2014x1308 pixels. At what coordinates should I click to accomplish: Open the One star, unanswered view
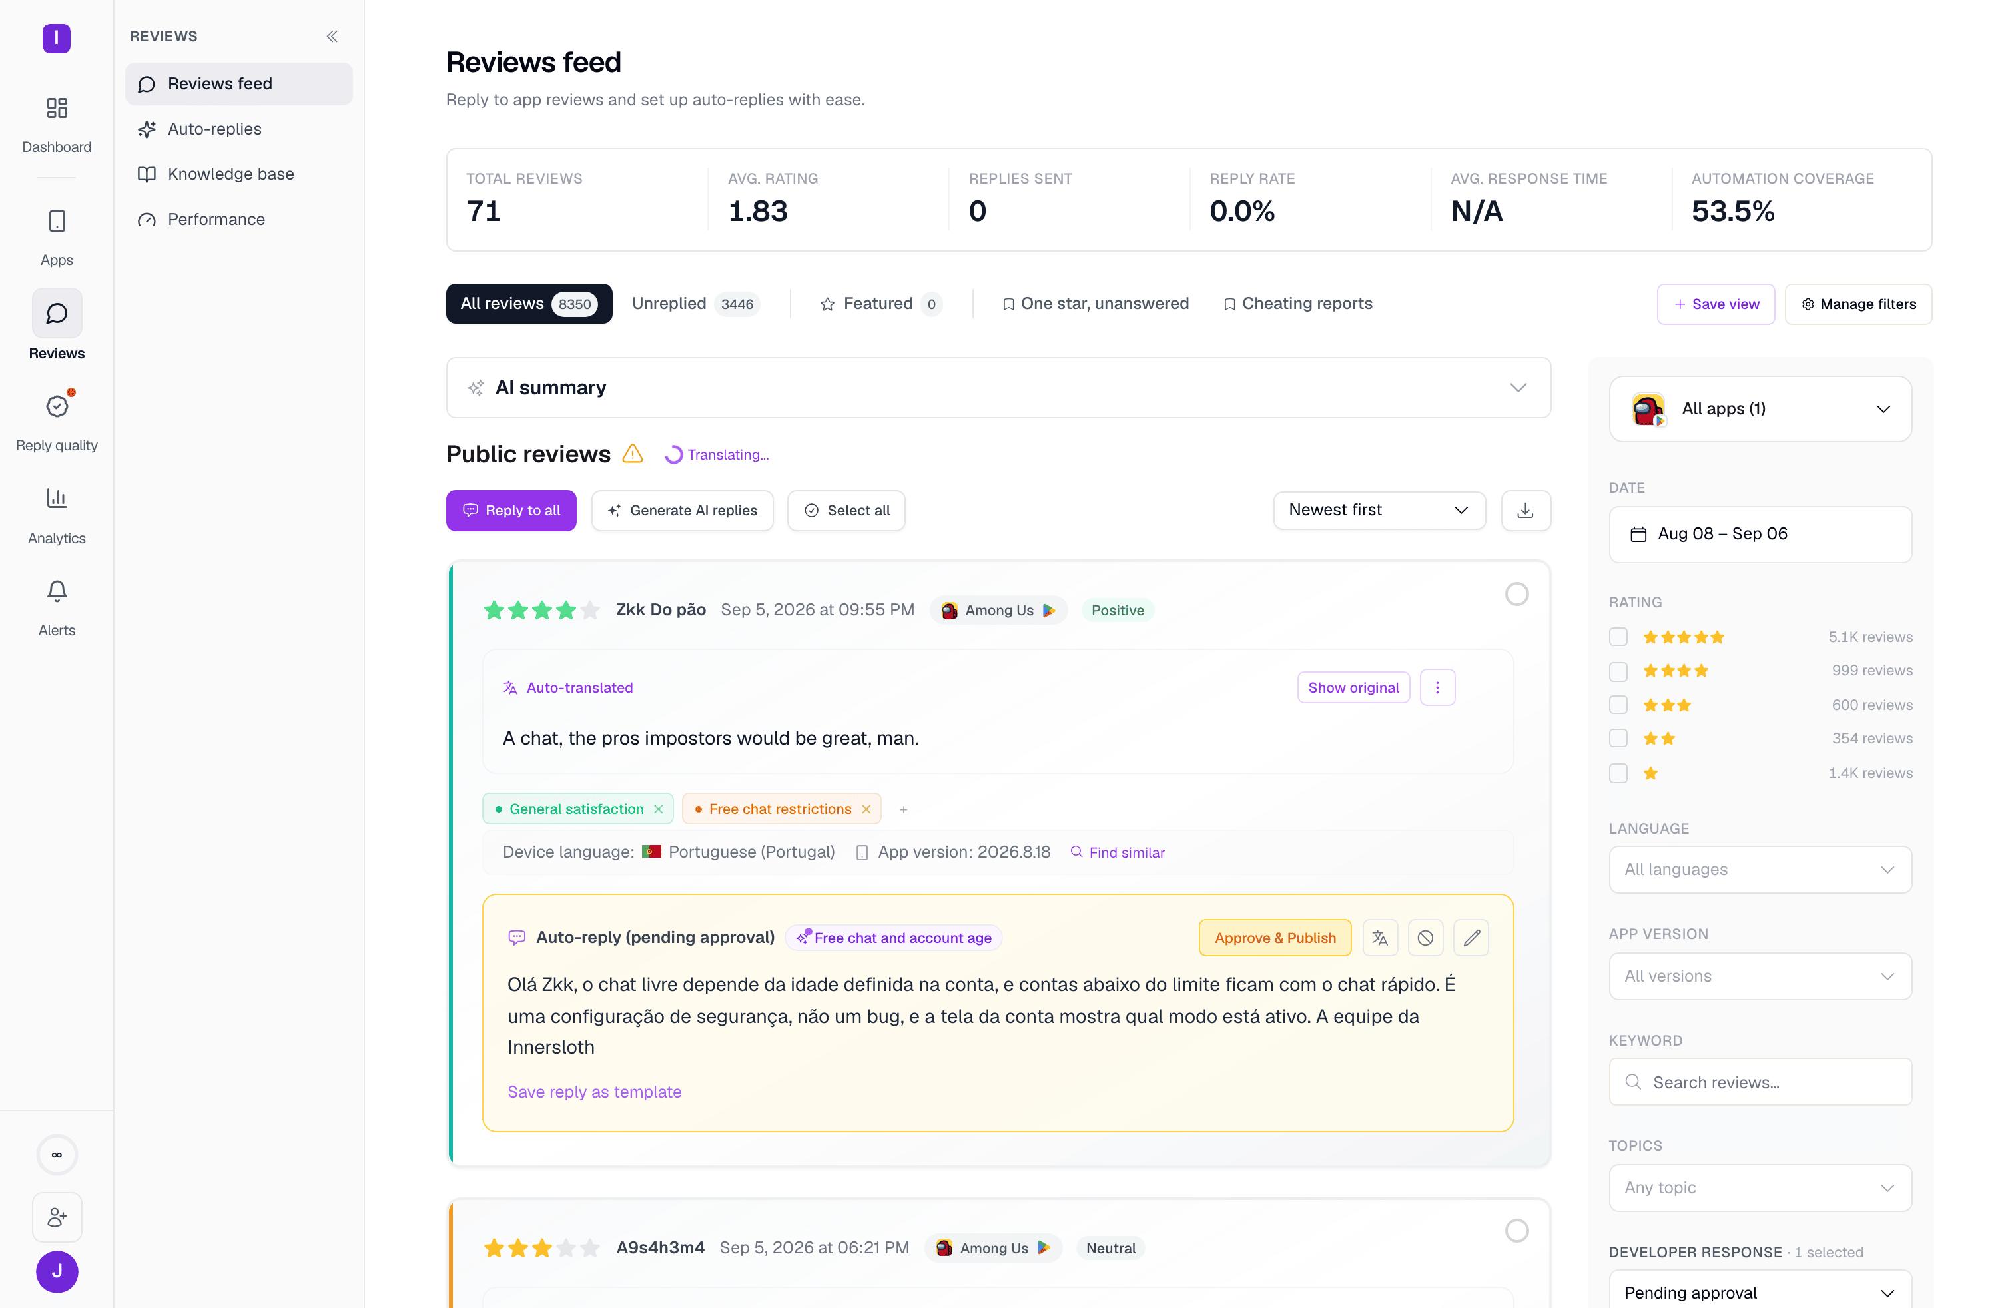pos(1095,304)
